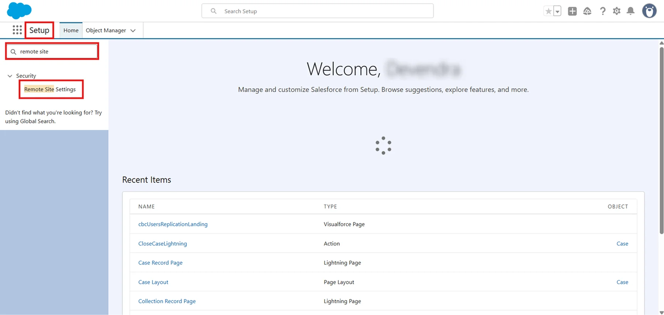The image size is (664, 315).
Task: Click the 'Visualforce Page' type cell
Action: pyautogui.click(x=344, y=224)
